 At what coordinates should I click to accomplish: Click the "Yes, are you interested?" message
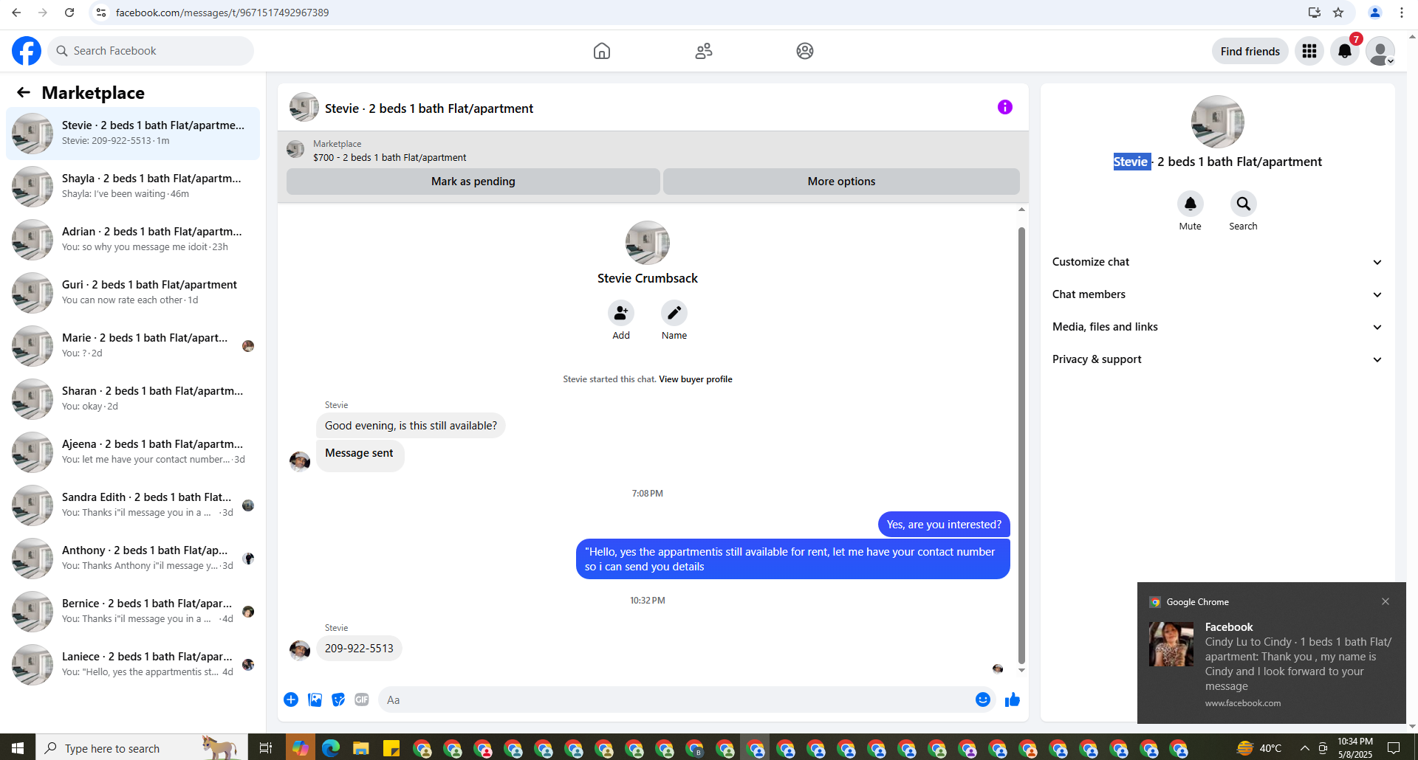(x=944, y=525)
